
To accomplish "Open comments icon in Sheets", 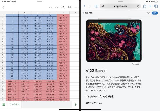I will 70,7.
